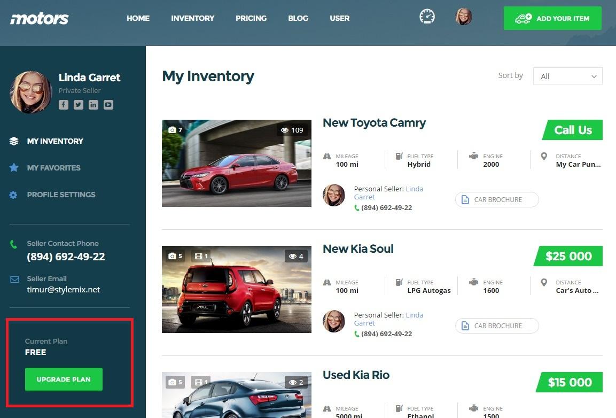Open the New Toyota Camry listing title
Image resolution: width=616 pixels, height=418 pixels.
[x=374, y=123]
